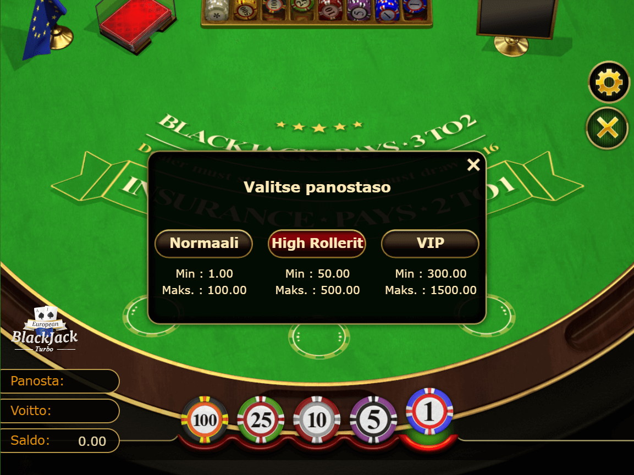The image size is (634, 475).
Task: Close the Valitse panostaso dialog
Action: click(x=473, y=165)
